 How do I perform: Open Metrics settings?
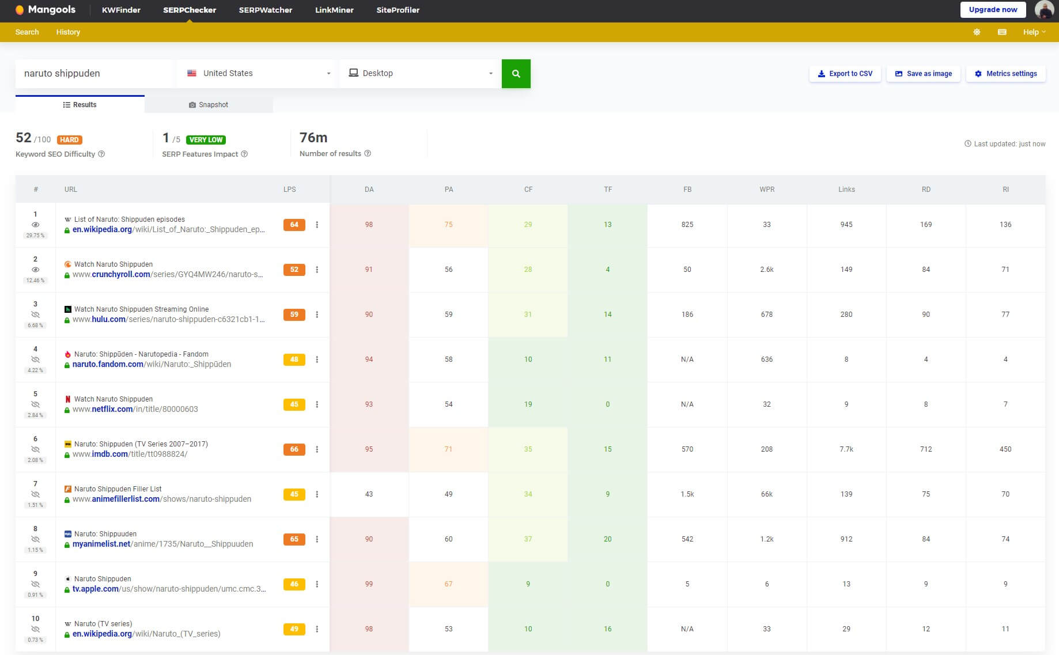point(1005,74)
